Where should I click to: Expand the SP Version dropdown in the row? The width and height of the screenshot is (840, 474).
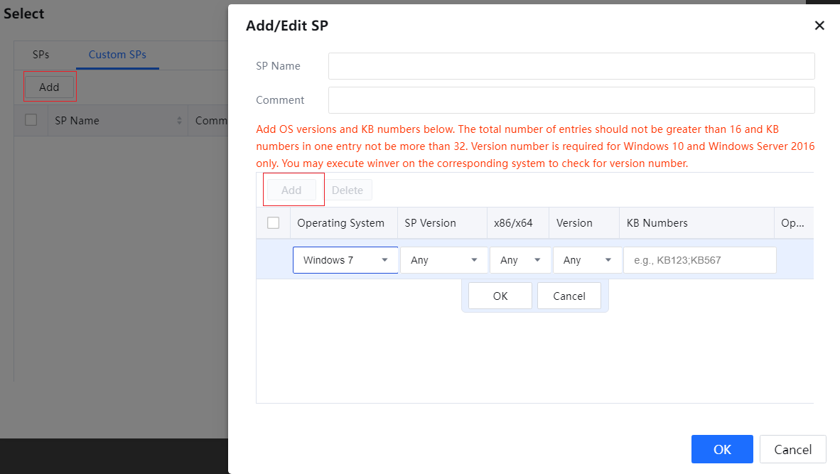[x=444, y=260]
